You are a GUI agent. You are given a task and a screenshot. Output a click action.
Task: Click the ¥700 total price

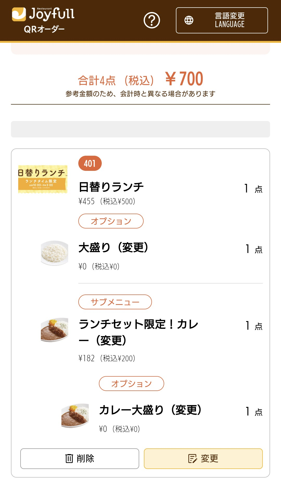[184, 79]
